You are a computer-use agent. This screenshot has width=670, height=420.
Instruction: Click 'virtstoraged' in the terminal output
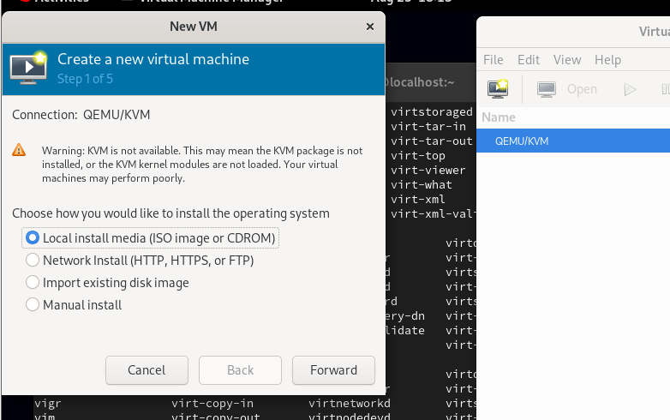tap(432, 112)
